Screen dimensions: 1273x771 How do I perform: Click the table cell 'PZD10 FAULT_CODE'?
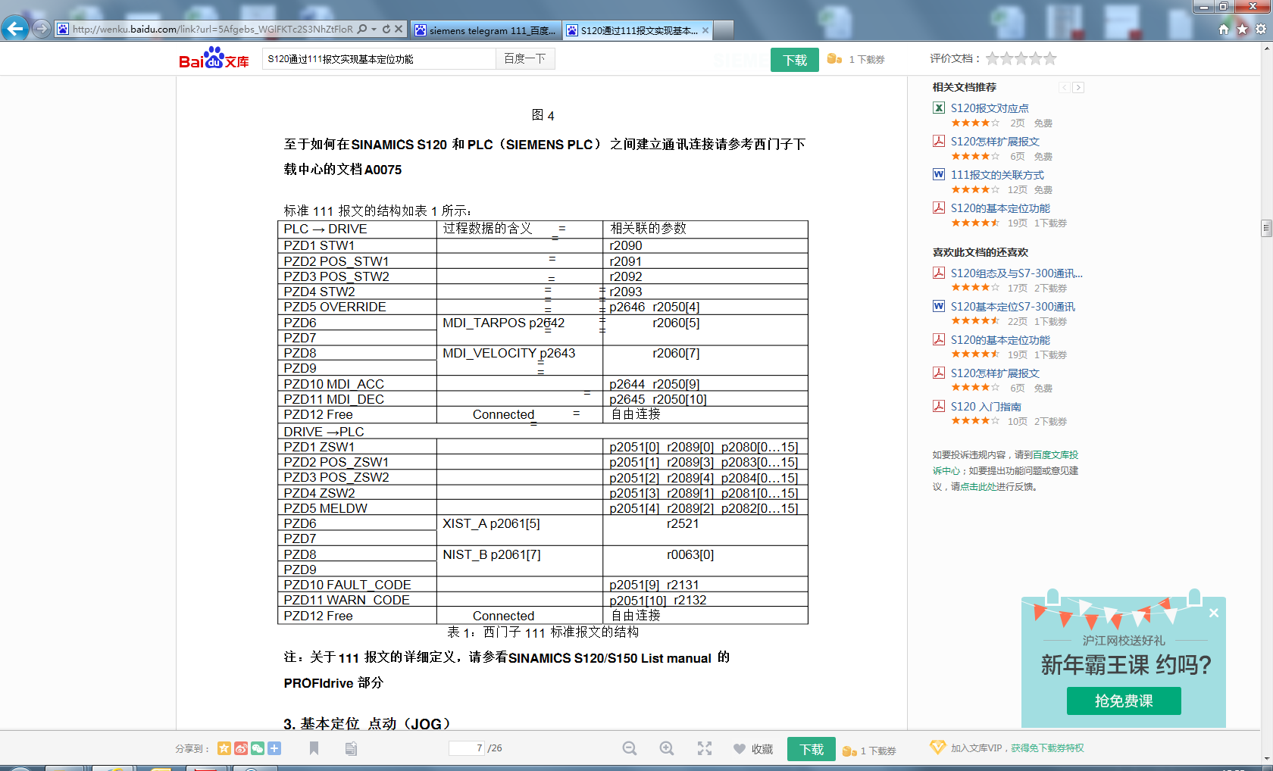click(x=357, y=585)
